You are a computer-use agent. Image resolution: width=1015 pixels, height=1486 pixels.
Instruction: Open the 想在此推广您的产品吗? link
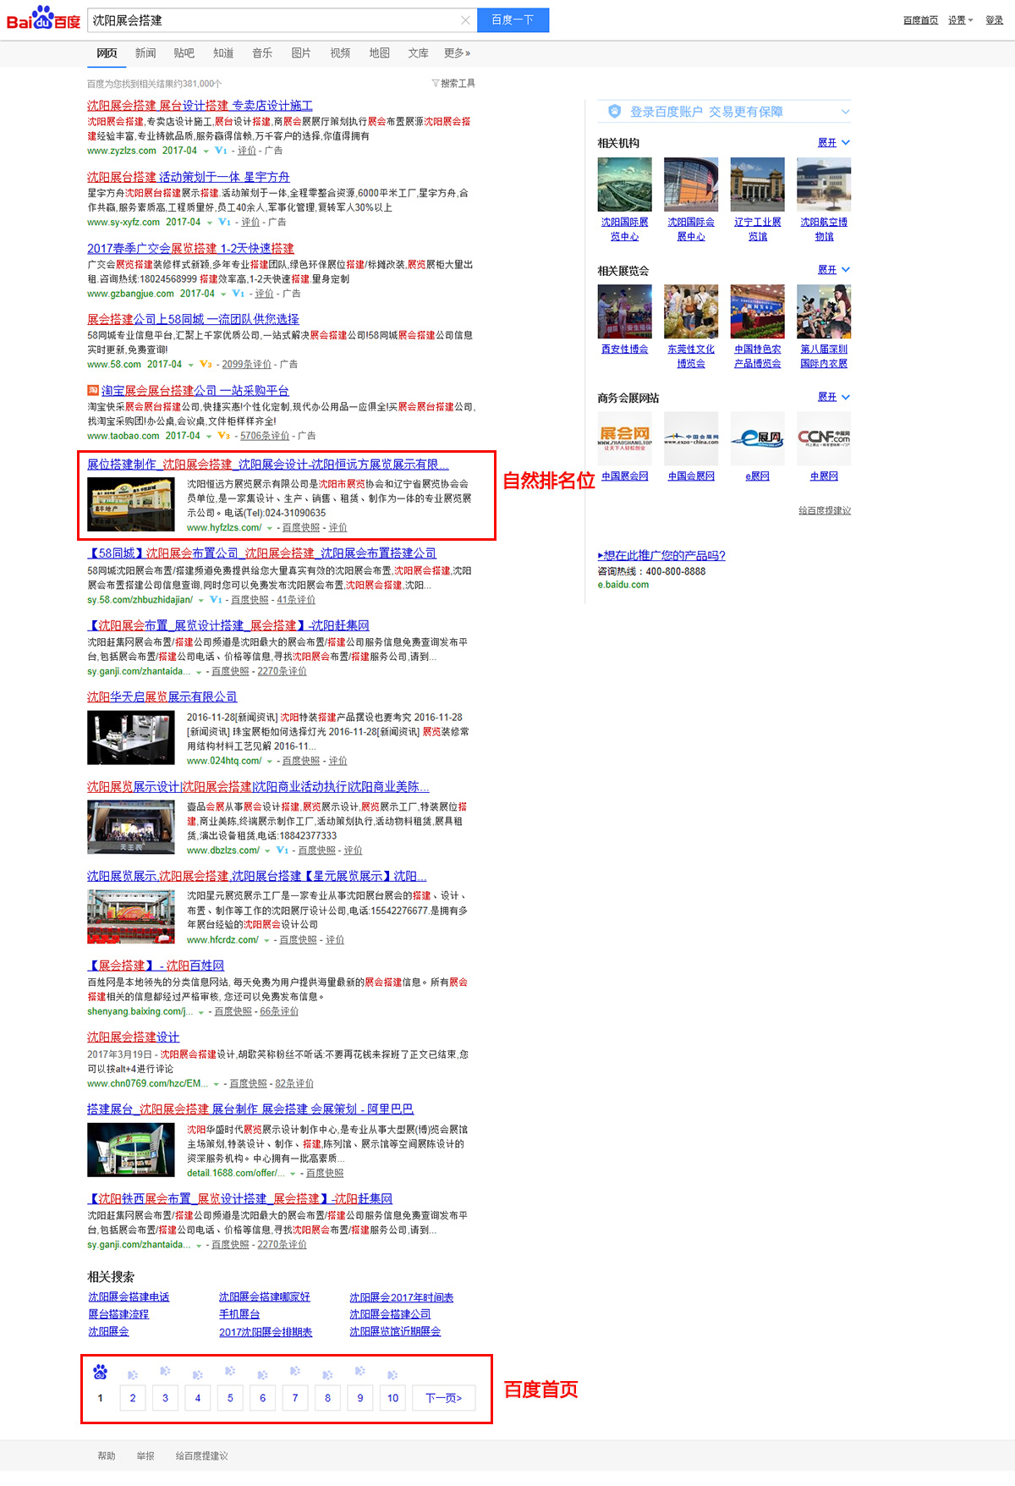coord(661,556)
